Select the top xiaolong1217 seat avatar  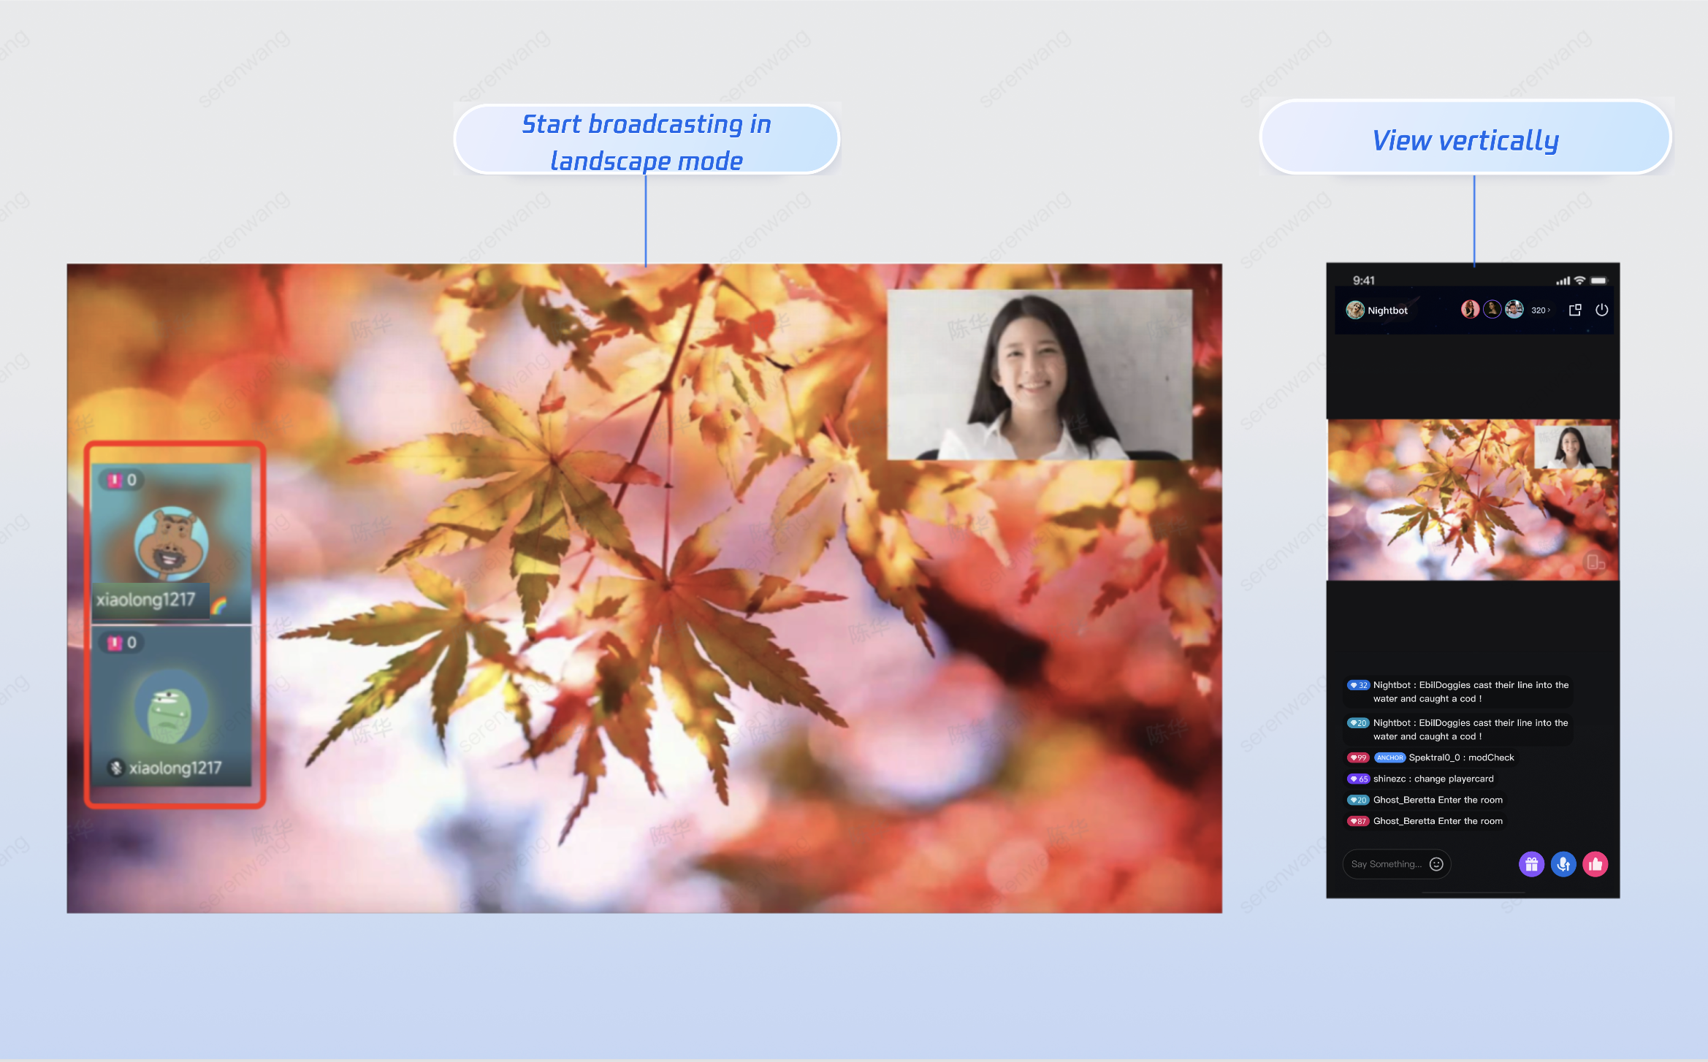tap(172, 543)
